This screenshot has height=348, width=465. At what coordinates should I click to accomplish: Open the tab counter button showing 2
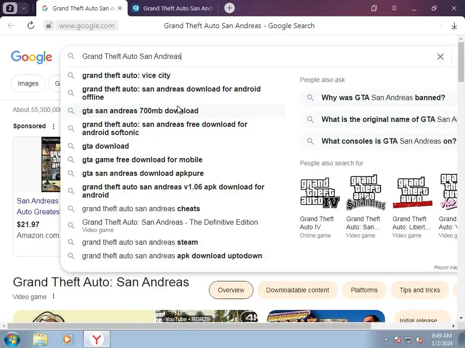[x=10, y=8]
